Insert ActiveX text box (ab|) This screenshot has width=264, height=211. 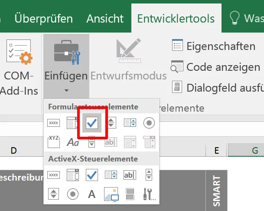click(130, 175)
